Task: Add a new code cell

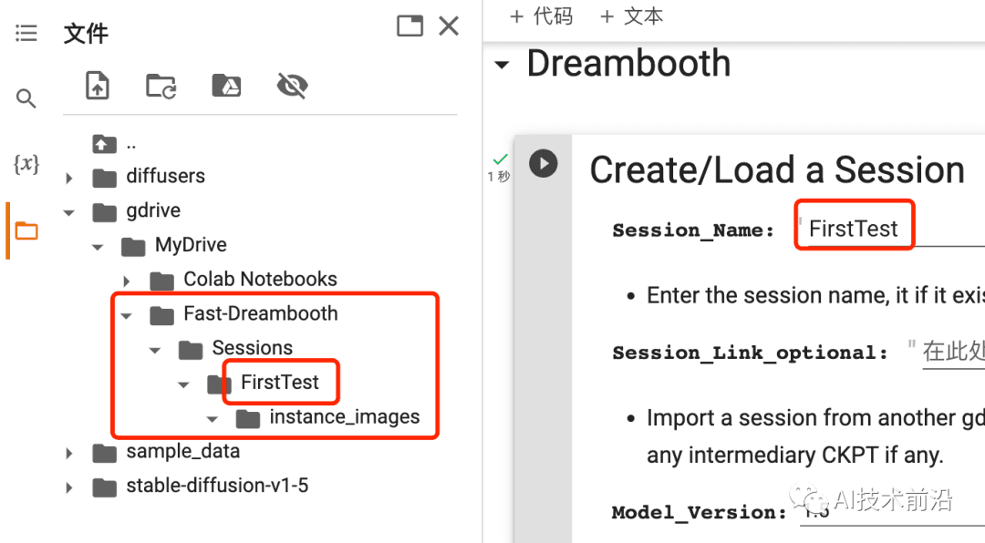Action: click(541, 16)
